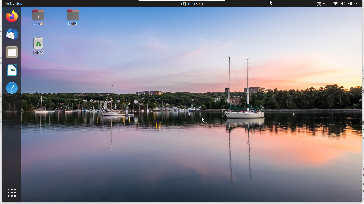The image size is (364, 204).
Task: Start LibreOffice Writer
Action: pyautogui.click(x=12, y=70)
